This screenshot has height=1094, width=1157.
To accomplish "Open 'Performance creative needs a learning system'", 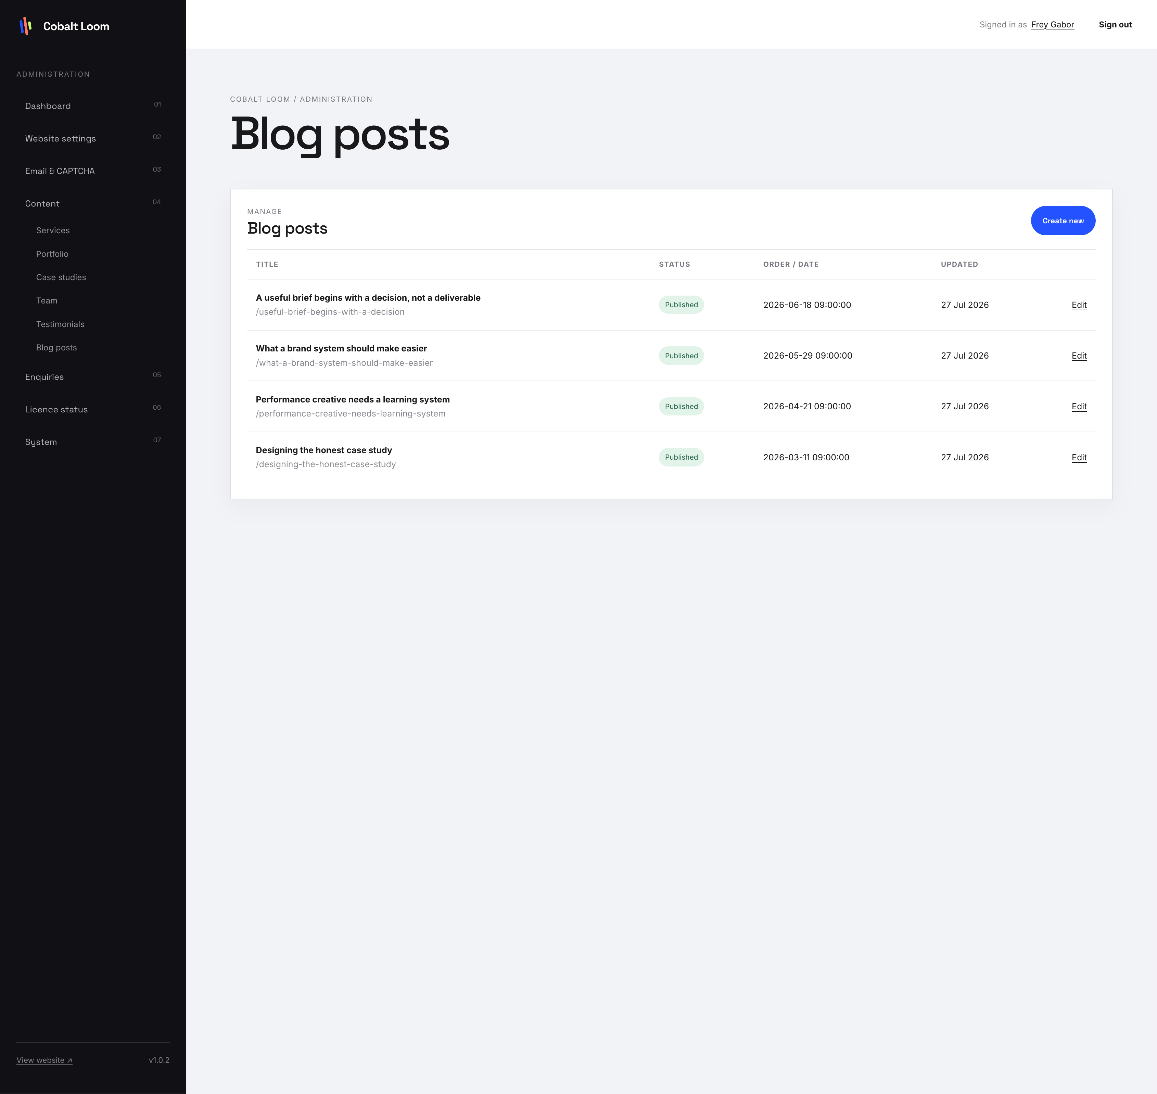I will [x=353, y=399].
